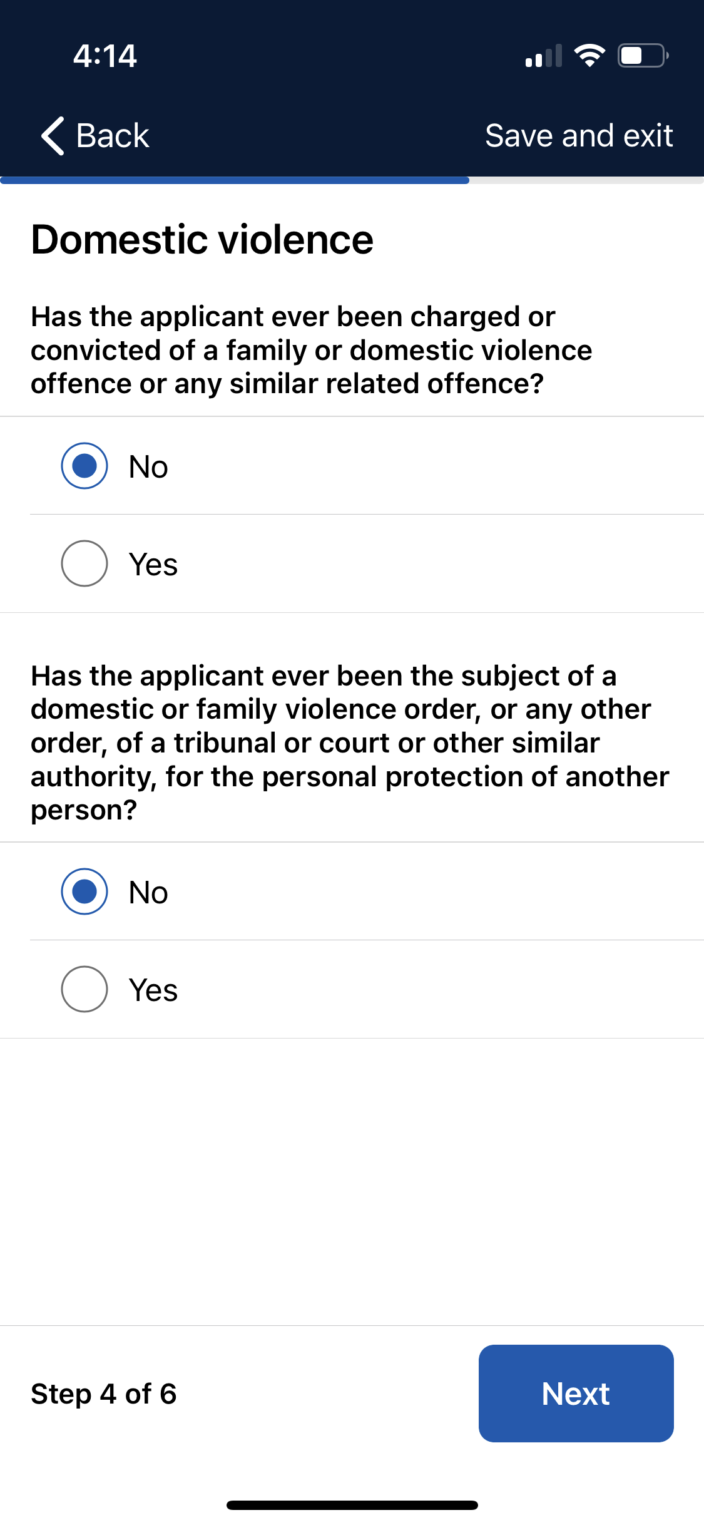Select Yes radio for violence order question
Viewport: 704px width, 1525px height.
click(84, 989)
